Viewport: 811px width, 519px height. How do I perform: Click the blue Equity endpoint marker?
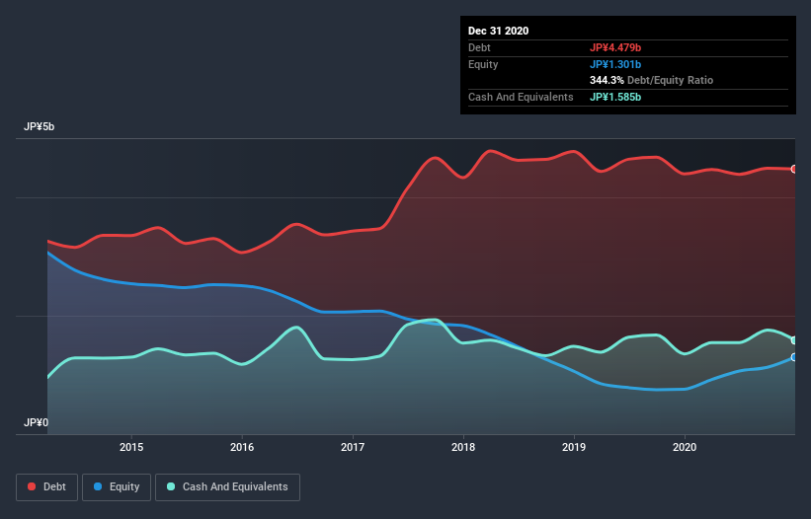pos(794,357)
